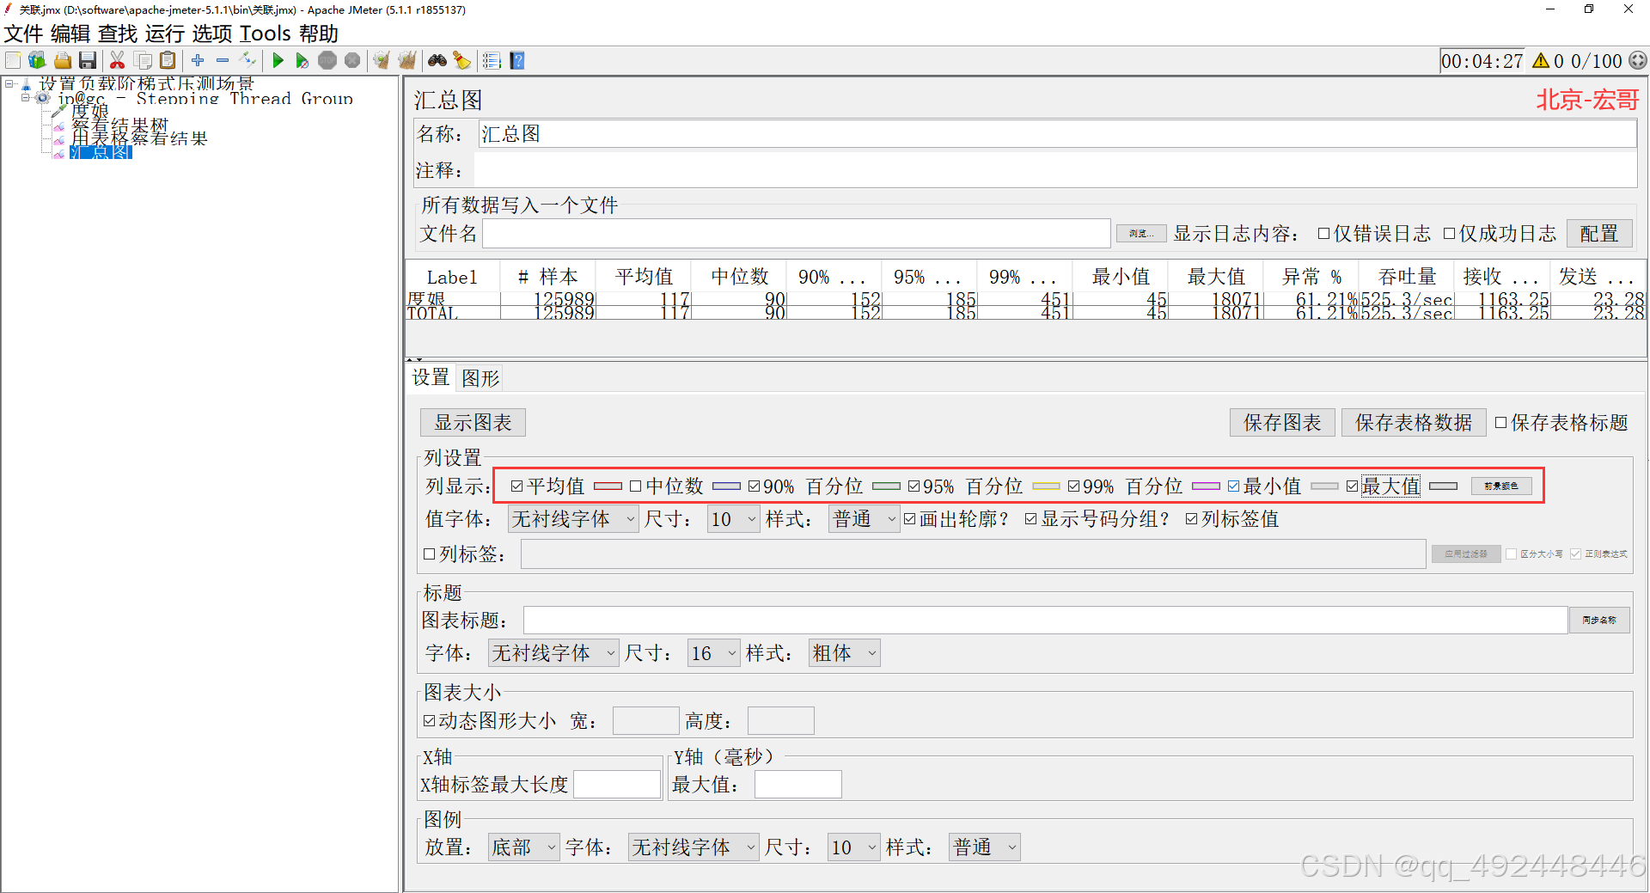This screenshot has width=1650, height=893.
Task: Cut the selected element with scissors icon
Action: click(x=118, y=60)
